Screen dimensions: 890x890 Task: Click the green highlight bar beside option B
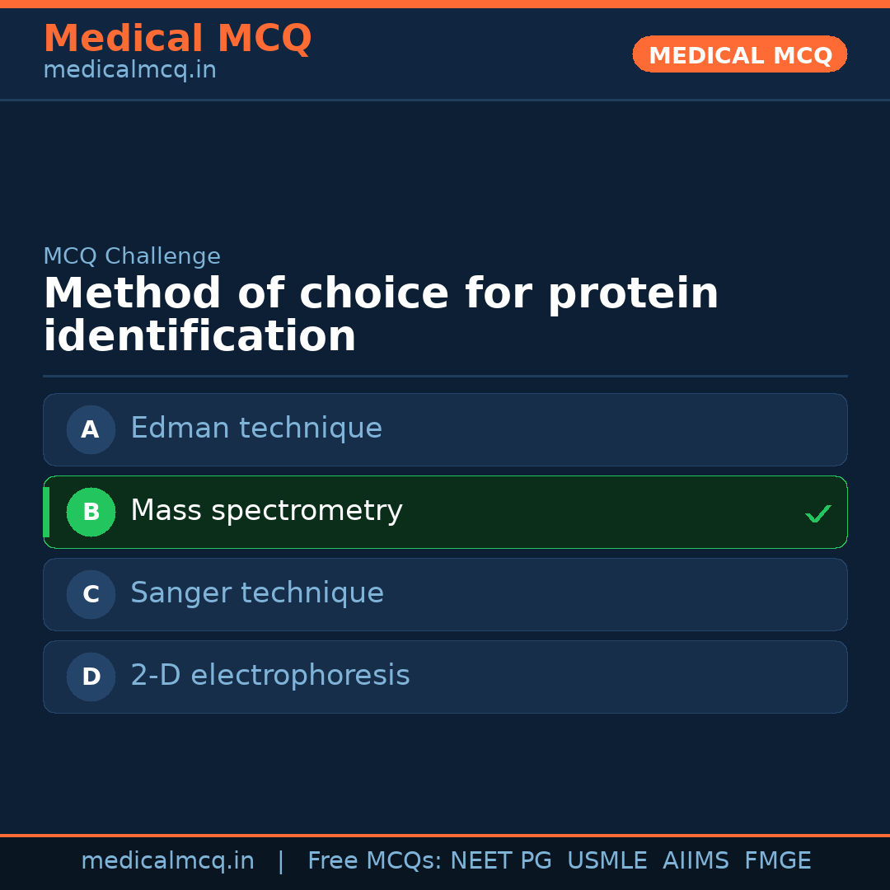[46, 512]
